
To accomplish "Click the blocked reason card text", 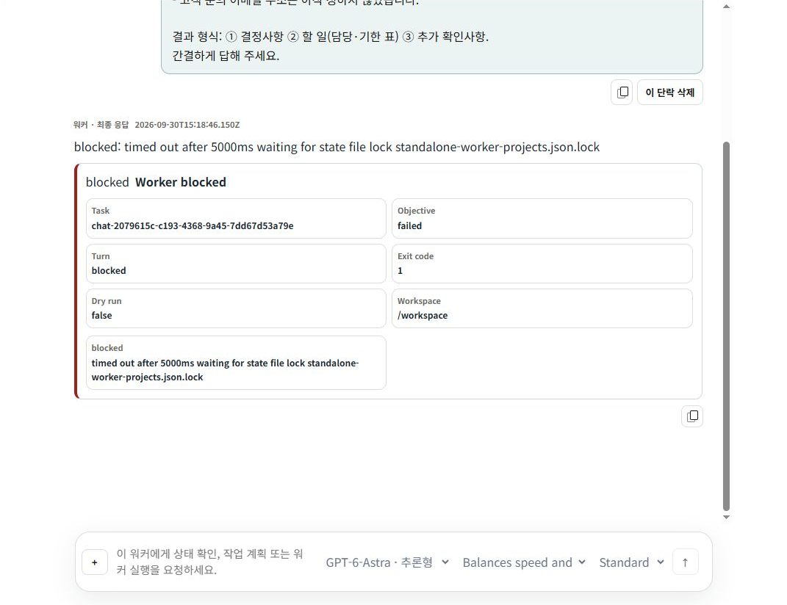I will [x=225, y=370].
